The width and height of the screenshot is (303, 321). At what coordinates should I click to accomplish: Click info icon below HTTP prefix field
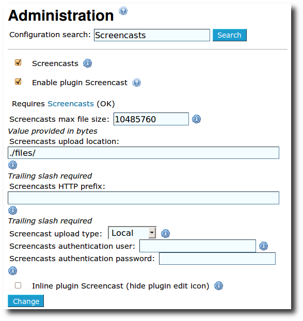pos(12,210)
